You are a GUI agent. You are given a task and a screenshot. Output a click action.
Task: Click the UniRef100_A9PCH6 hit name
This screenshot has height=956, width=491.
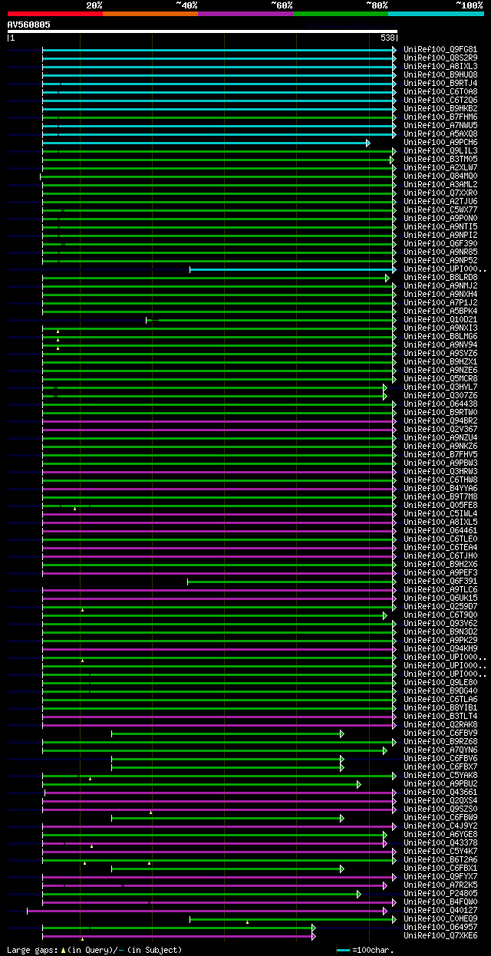coord(440,143)
